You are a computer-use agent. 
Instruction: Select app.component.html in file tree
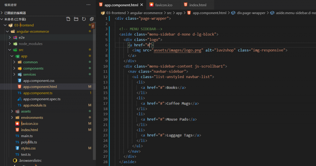click(40, 87)
